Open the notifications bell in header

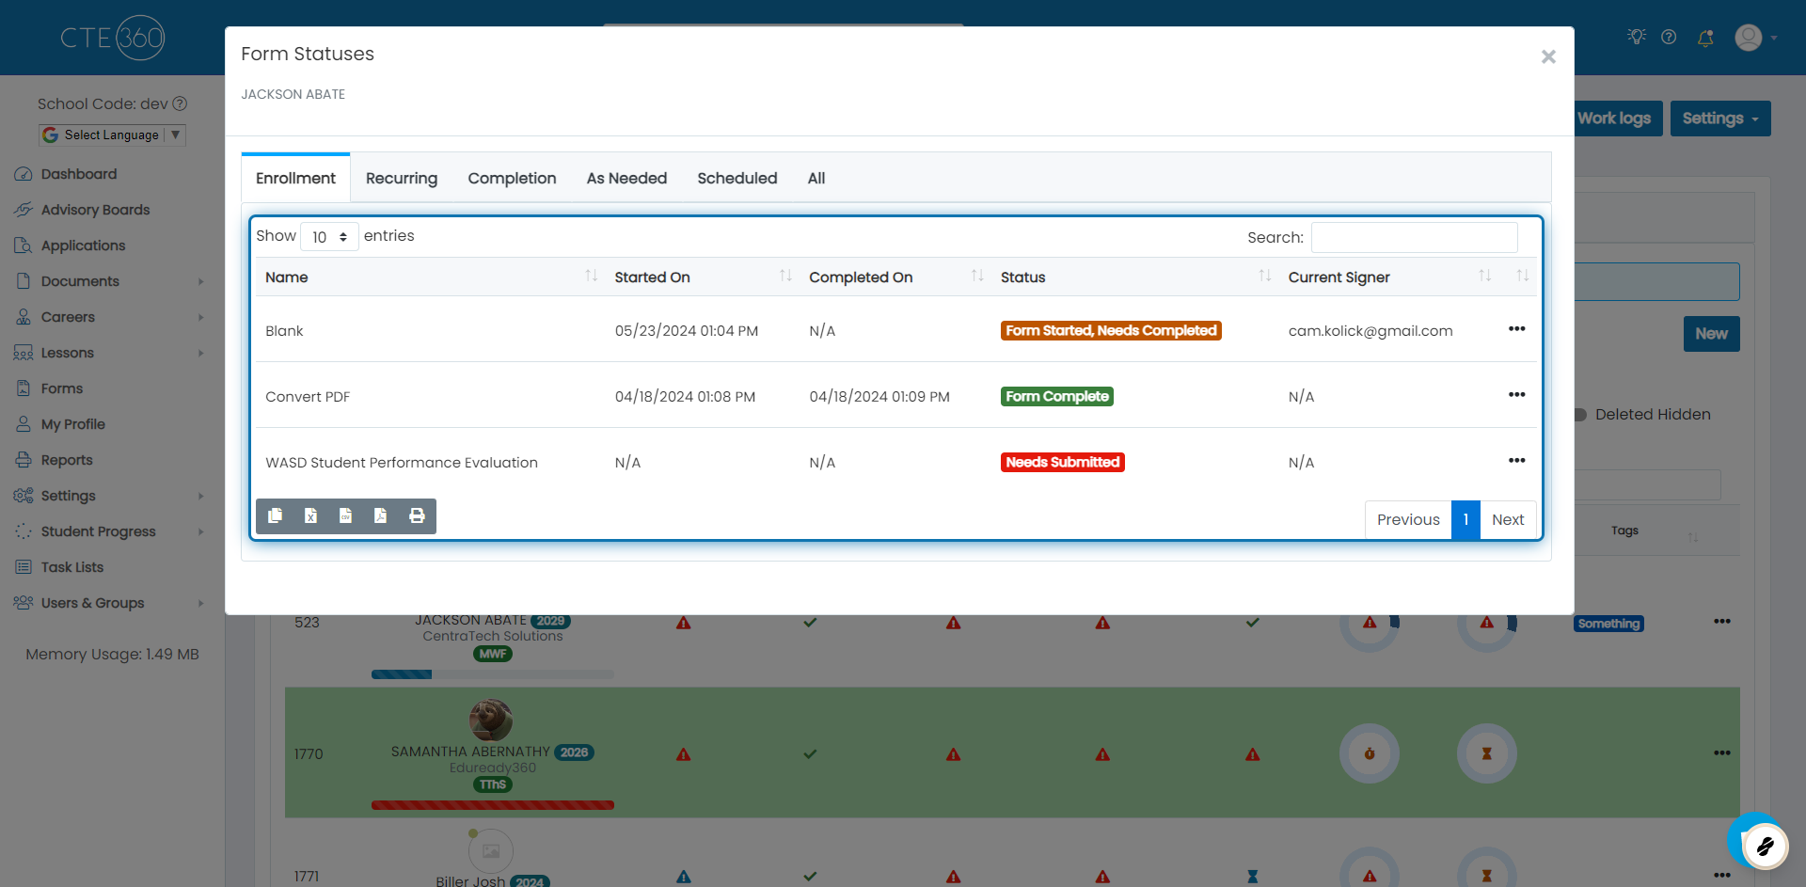coord(1704,38)
